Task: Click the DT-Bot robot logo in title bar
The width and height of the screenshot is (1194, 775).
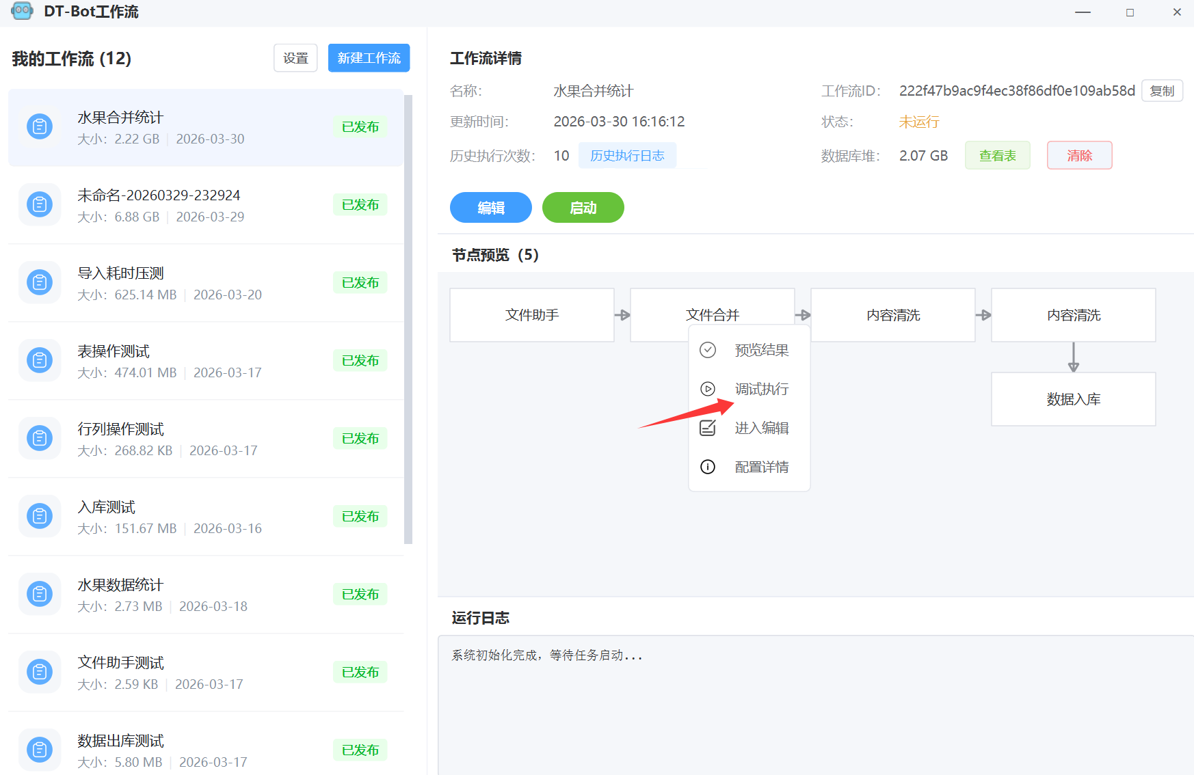Action: coord(22,12)
